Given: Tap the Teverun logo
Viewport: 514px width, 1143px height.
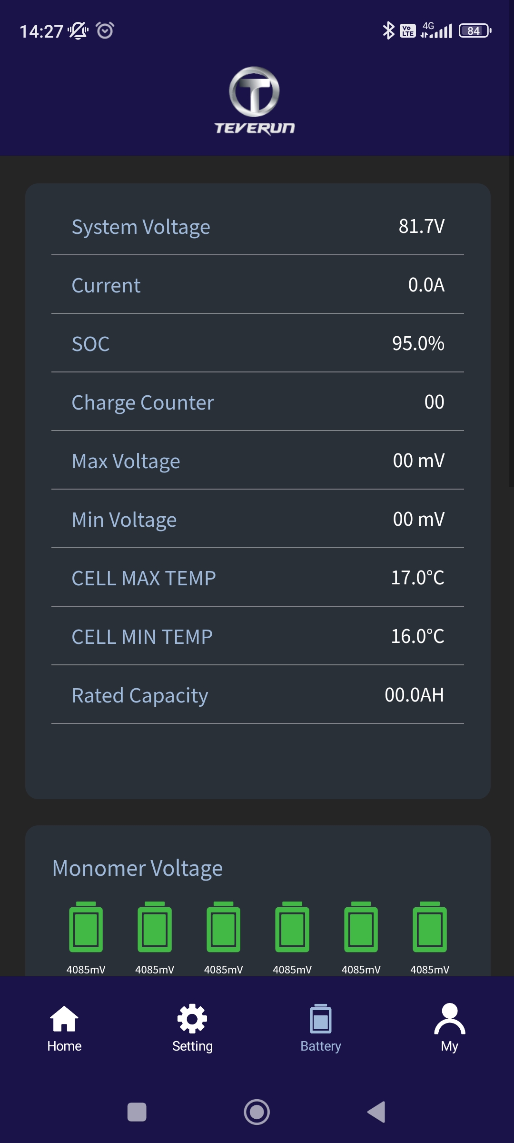Looking at the screenshot, I should (x=255, y=100).
